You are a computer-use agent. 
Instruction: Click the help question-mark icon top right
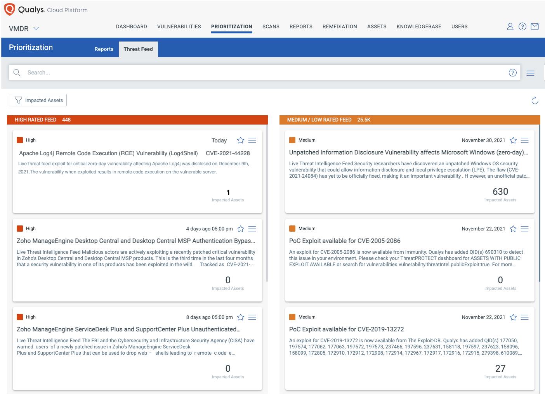click(x=522, y=26)
